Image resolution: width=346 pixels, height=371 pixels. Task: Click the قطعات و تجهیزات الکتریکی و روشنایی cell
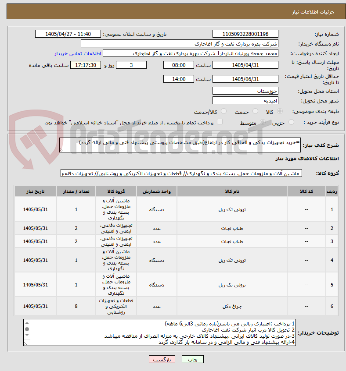[x=116, y=307]
